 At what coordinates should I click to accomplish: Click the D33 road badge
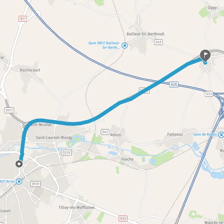tap(209, 94)
